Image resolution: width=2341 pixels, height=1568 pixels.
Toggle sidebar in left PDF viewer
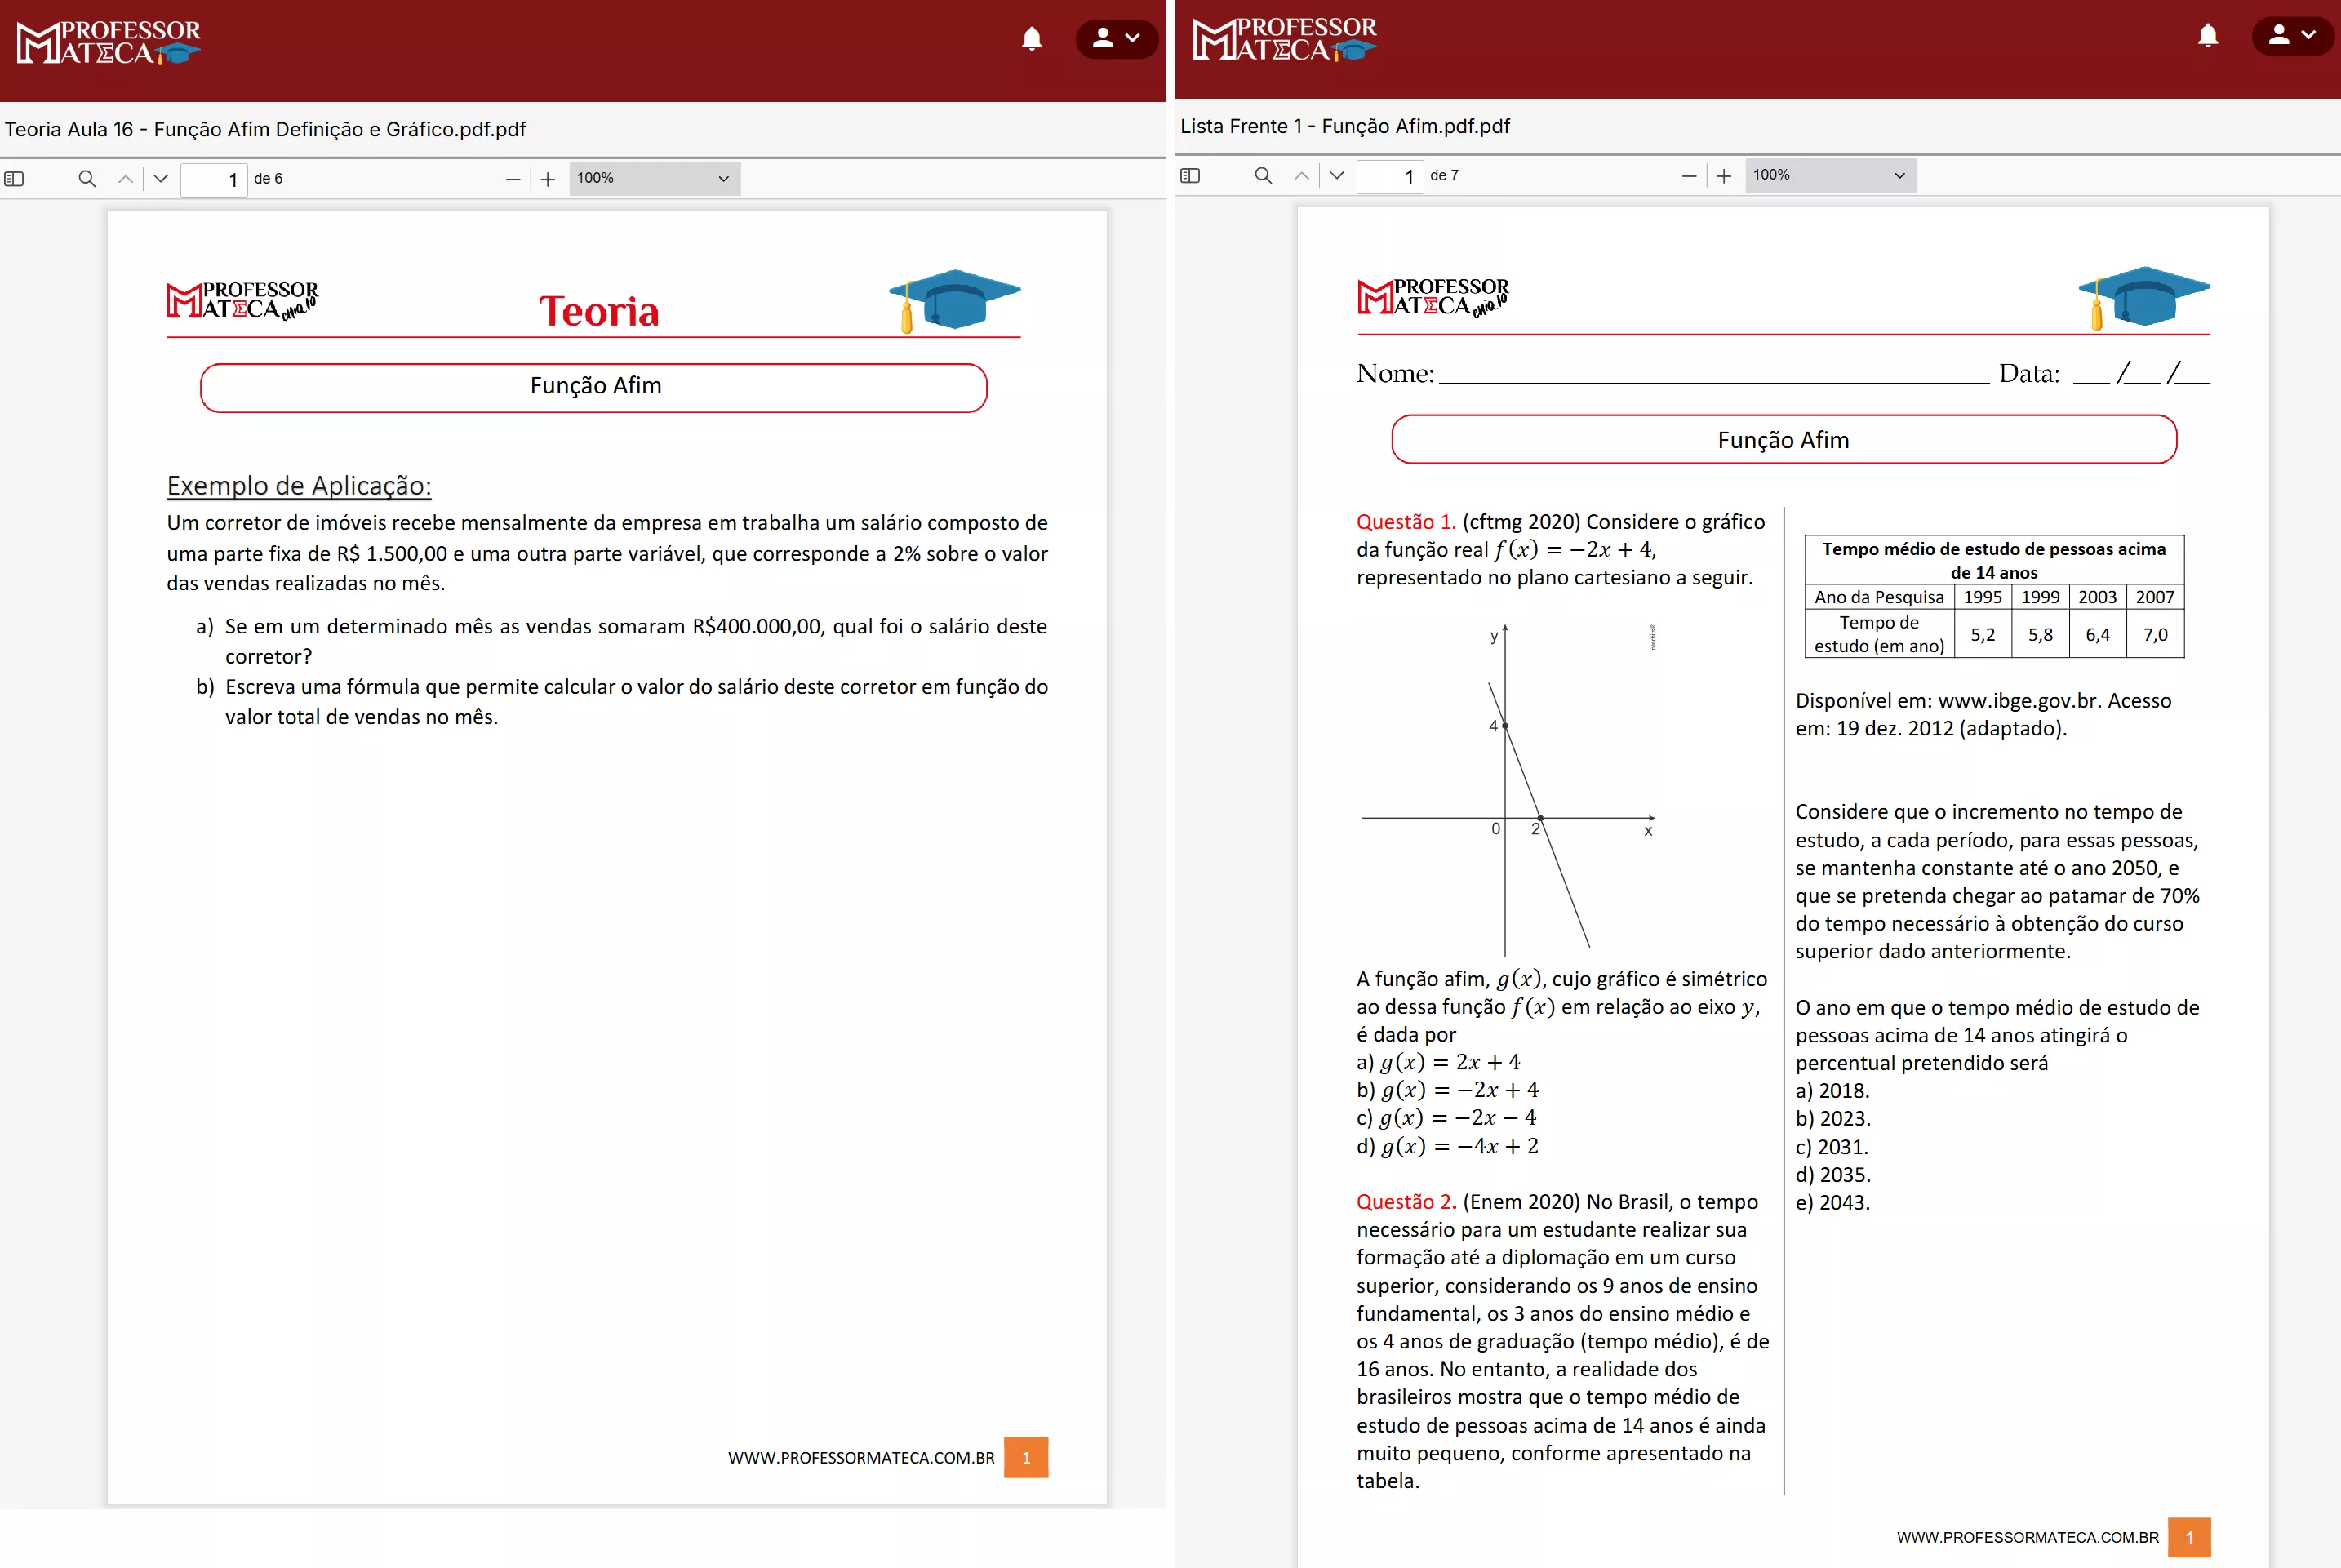point(14,179)
